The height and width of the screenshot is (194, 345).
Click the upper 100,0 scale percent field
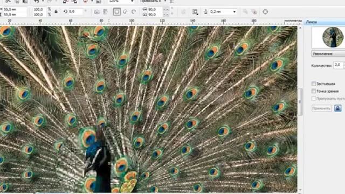[x=39, y=10]
